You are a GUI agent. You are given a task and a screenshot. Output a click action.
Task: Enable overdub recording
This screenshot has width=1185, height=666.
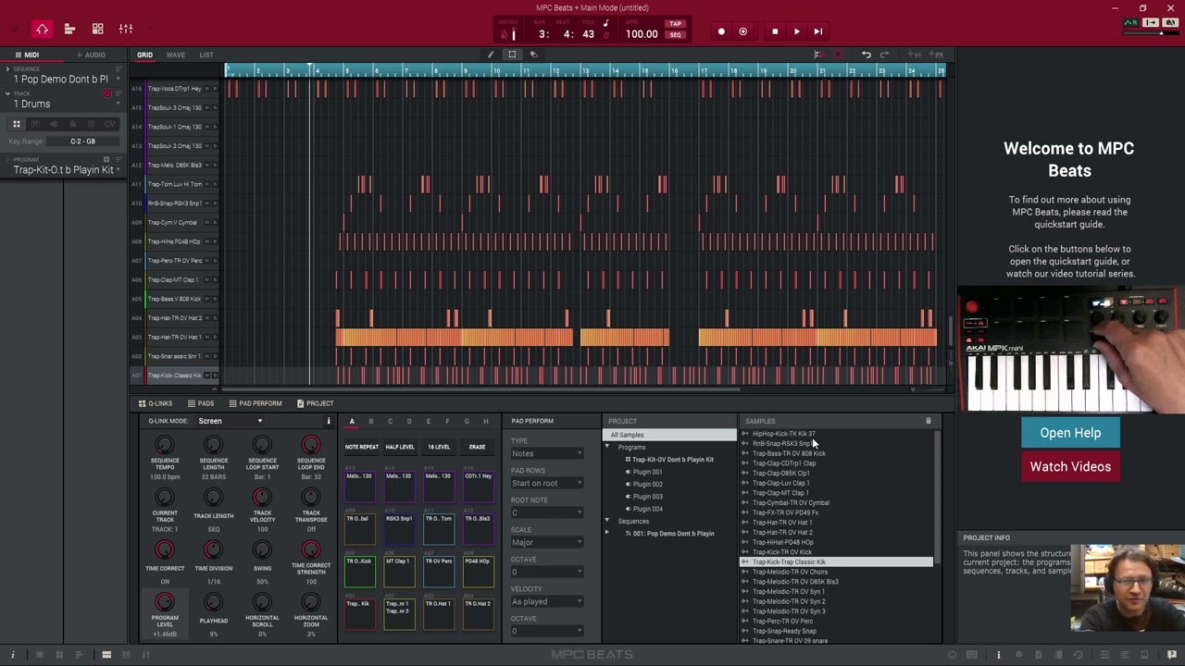coord(742,32)
